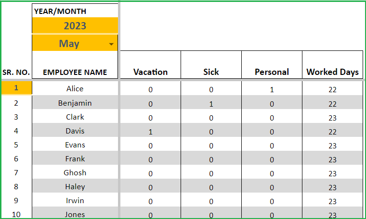This screenshot has height=219, width=366.
Task: Click employee name Ghosh
Action: (x=75, y=173)
